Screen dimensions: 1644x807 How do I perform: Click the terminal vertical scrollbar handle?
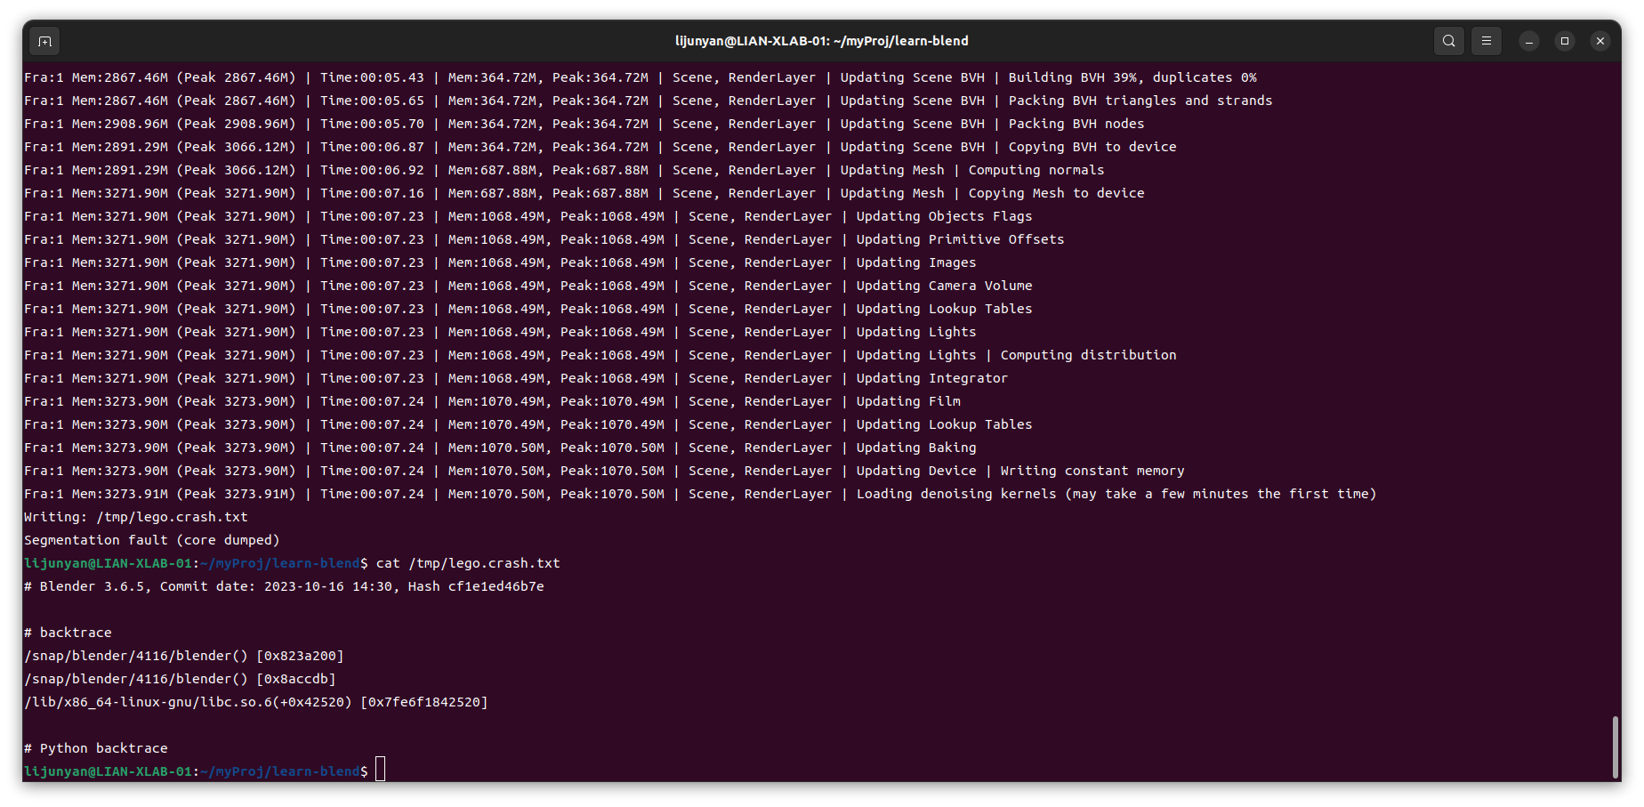[x=1616, y=746]
